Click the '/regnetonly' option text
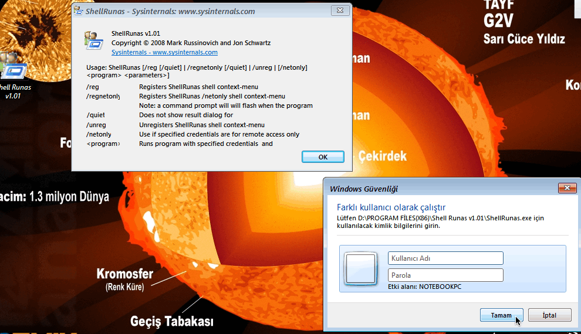This screenshot has width=581, height=334. pyautogui.click(x=103, y=96)
